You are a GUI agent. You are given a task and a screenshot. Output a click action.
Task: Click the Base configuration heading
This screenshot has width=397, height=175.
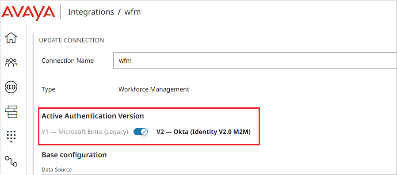74,155
